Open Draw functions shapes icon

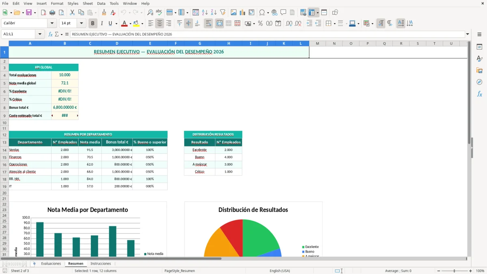pos(335,13)
